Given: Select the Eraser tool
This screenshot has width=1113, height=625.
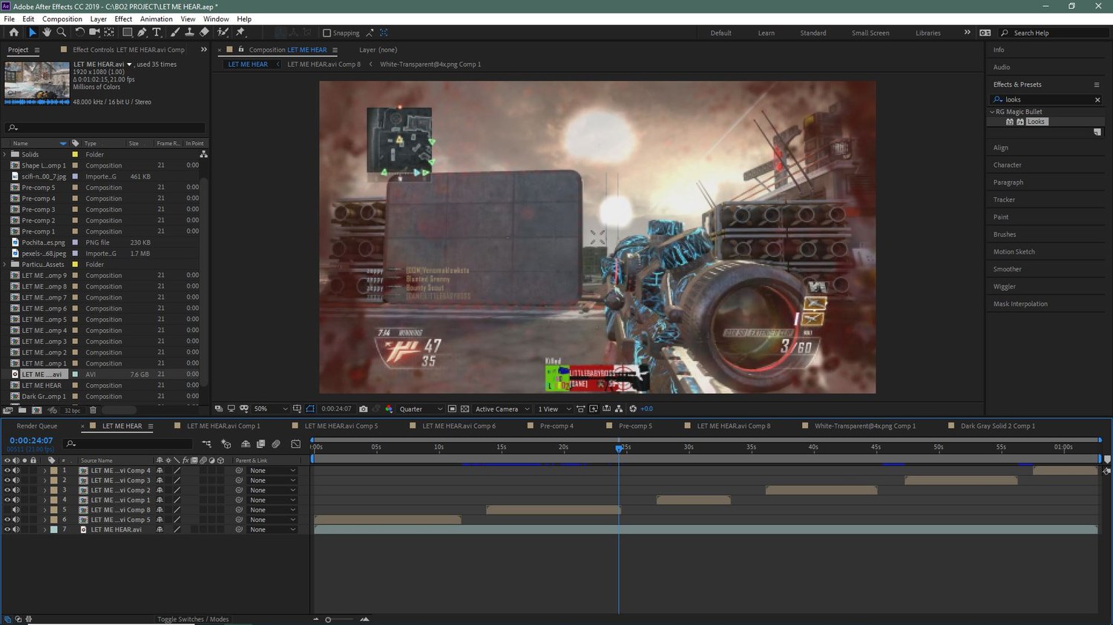Looking at the screenshot, I should click(x=204, y=33).
